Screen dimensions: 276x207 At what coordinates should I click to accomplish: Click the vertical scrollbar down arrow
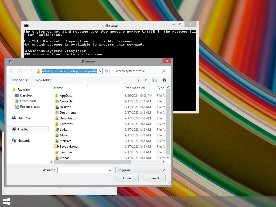(x=168, y=158)
